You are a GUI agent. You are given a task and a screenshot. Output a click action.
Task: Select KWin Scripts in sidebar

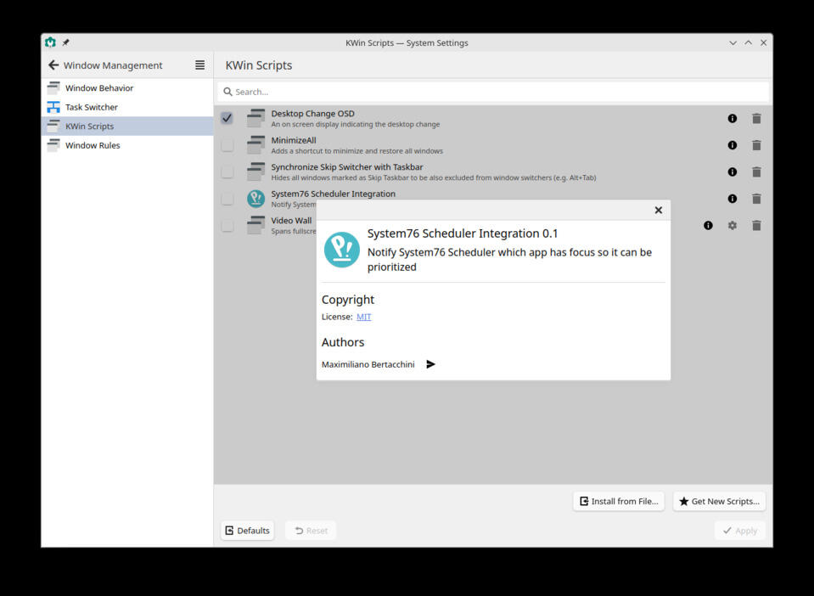click(127, 127)
